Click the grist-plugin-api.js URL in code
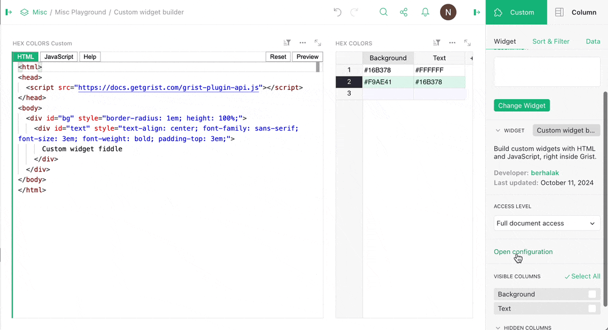Screen dimensions: 608x330 coord(168,88)
